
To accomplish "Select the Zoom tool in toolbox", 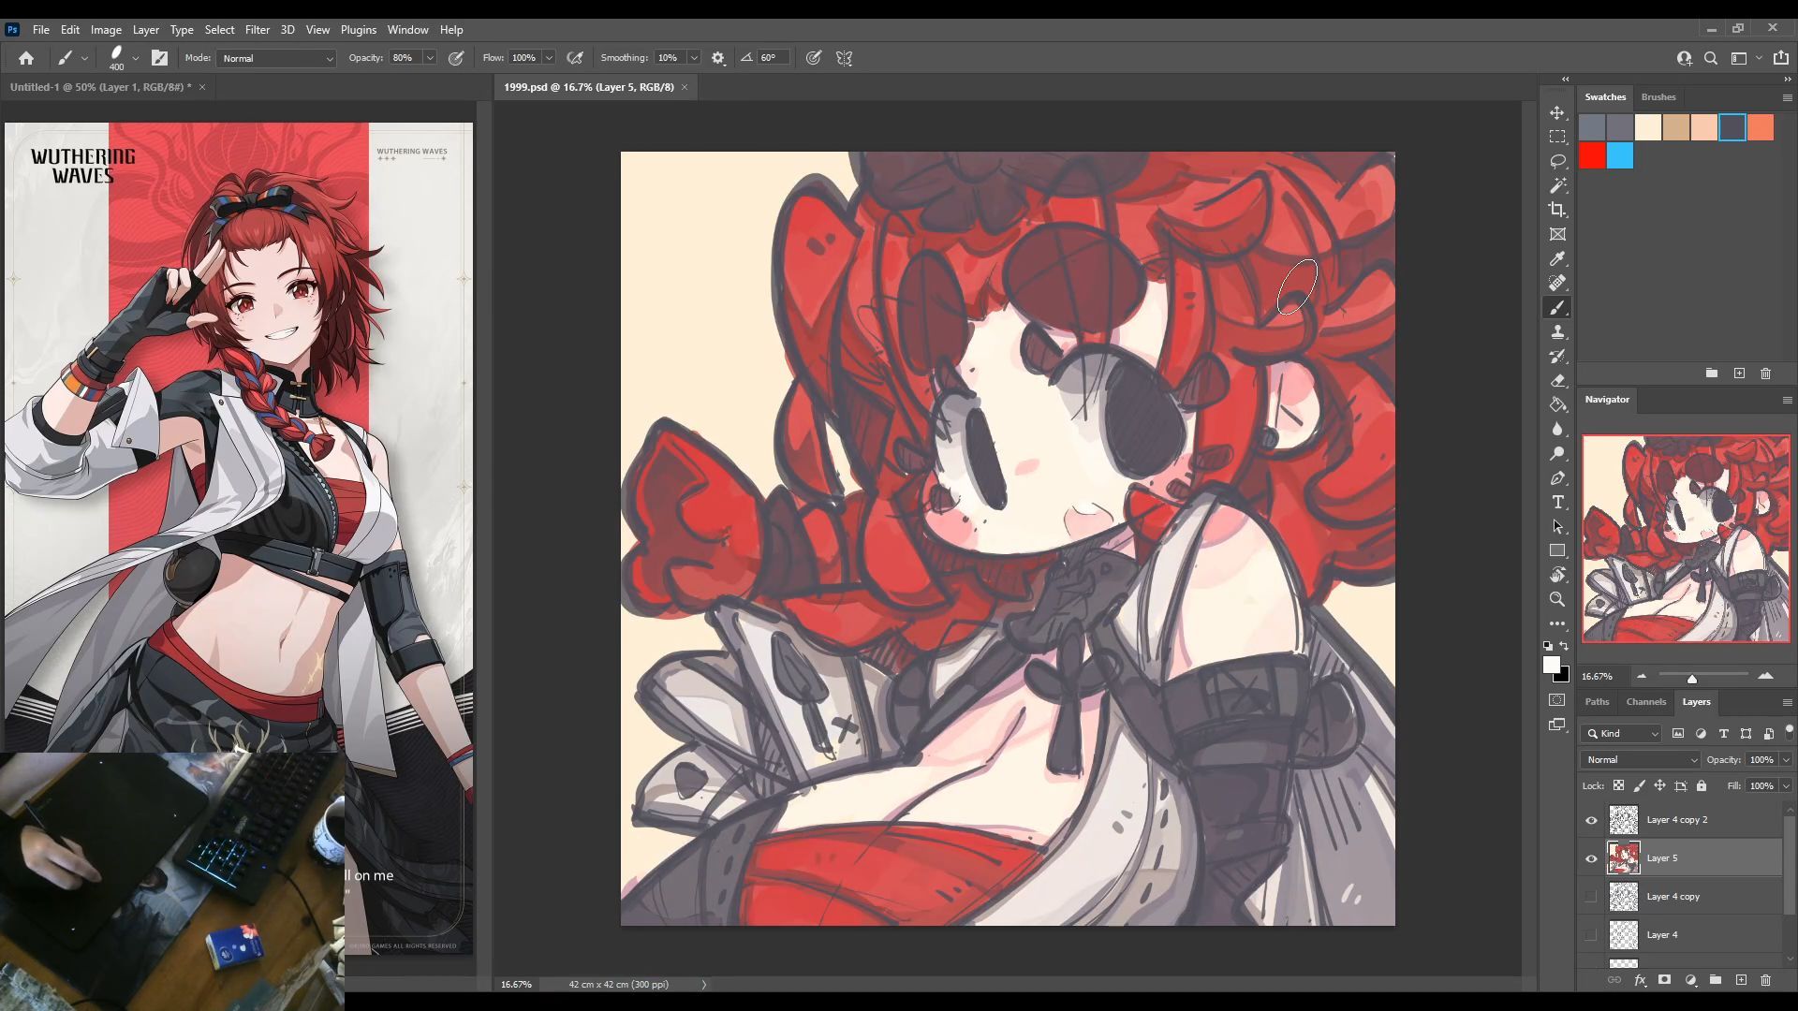I will (x=1557, y=599).
